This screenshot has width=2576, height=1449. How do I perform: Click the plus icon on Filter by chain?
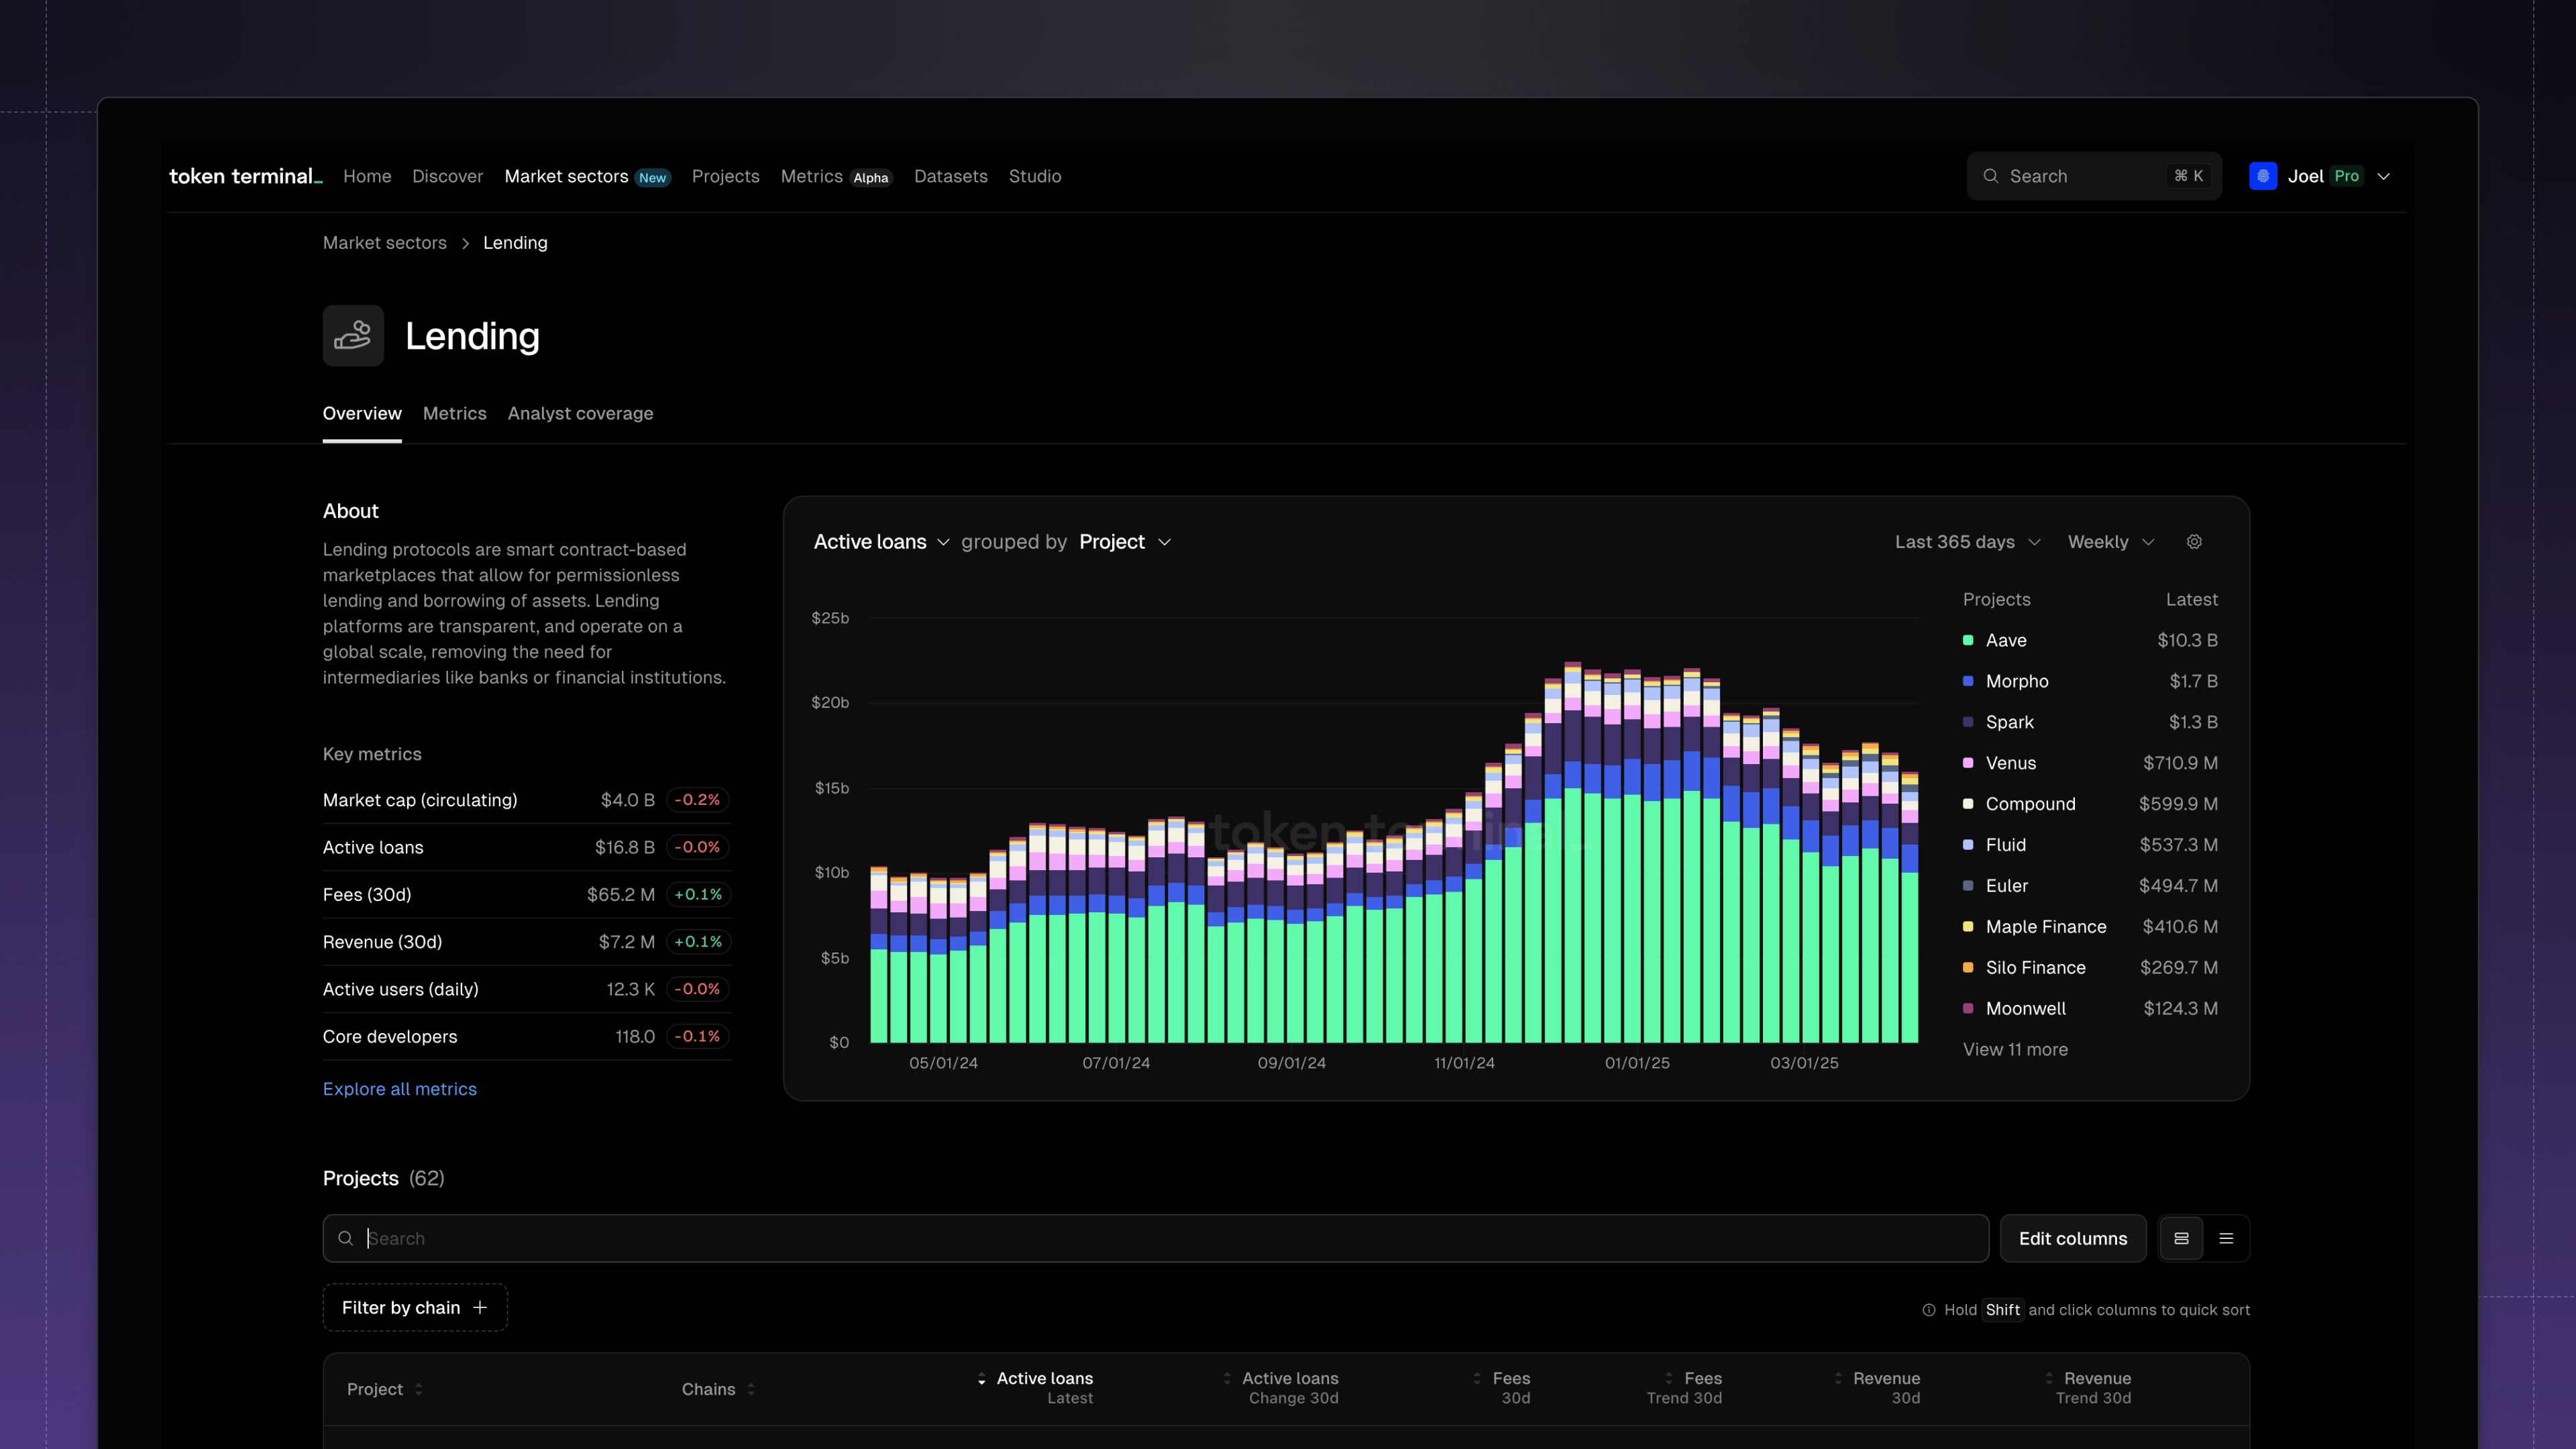point(480,1307)
